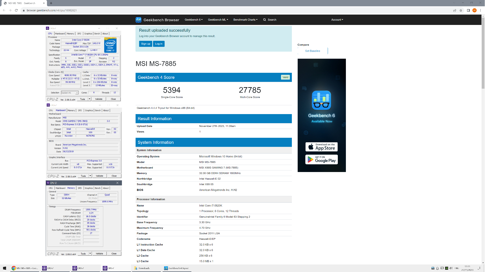Expand the Geekbench ML dropdown menu

pos(218,20)
